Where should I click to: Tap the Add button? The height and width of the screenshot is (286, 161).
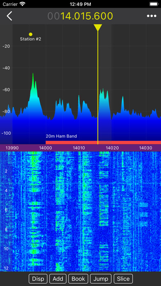click(58, 279)
